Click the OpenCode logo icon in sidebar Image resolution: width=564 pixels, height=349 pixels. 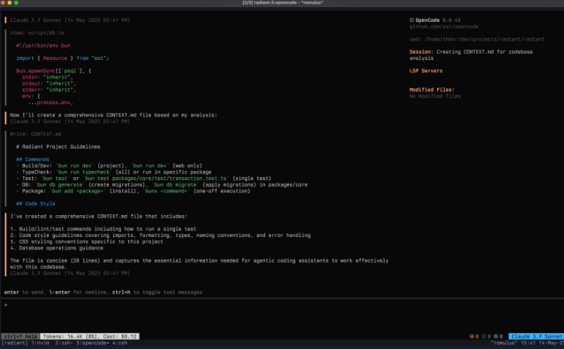[x=412, y=20]
